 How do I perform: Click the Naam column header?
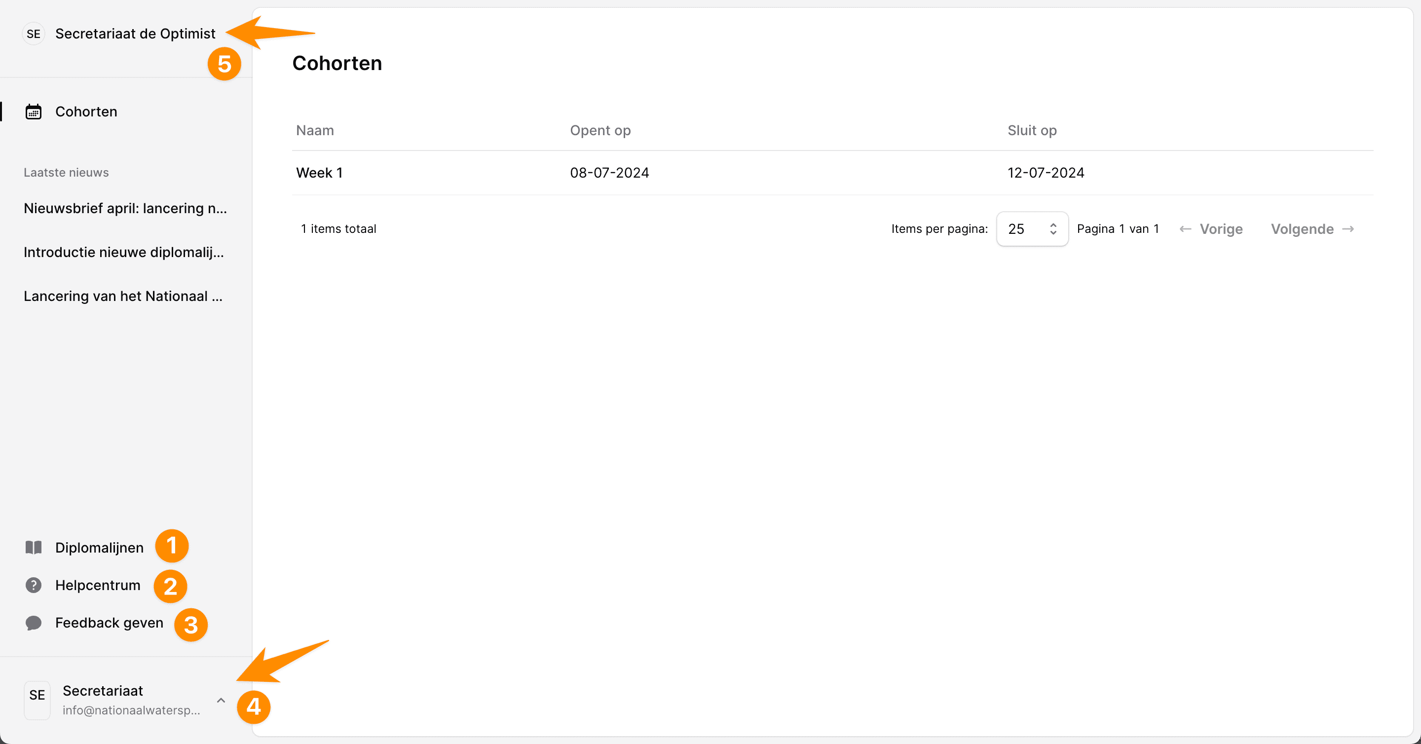pos(315,130)
